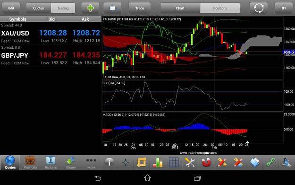Select the XAU/USD quote row
The height and width of the screenshot is (185, 295).
(x=51, y=33)
